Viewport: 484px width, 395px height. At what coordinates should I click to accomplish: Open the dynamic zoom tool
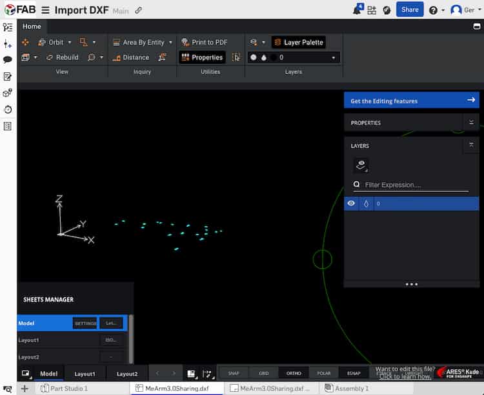(92, 57)
